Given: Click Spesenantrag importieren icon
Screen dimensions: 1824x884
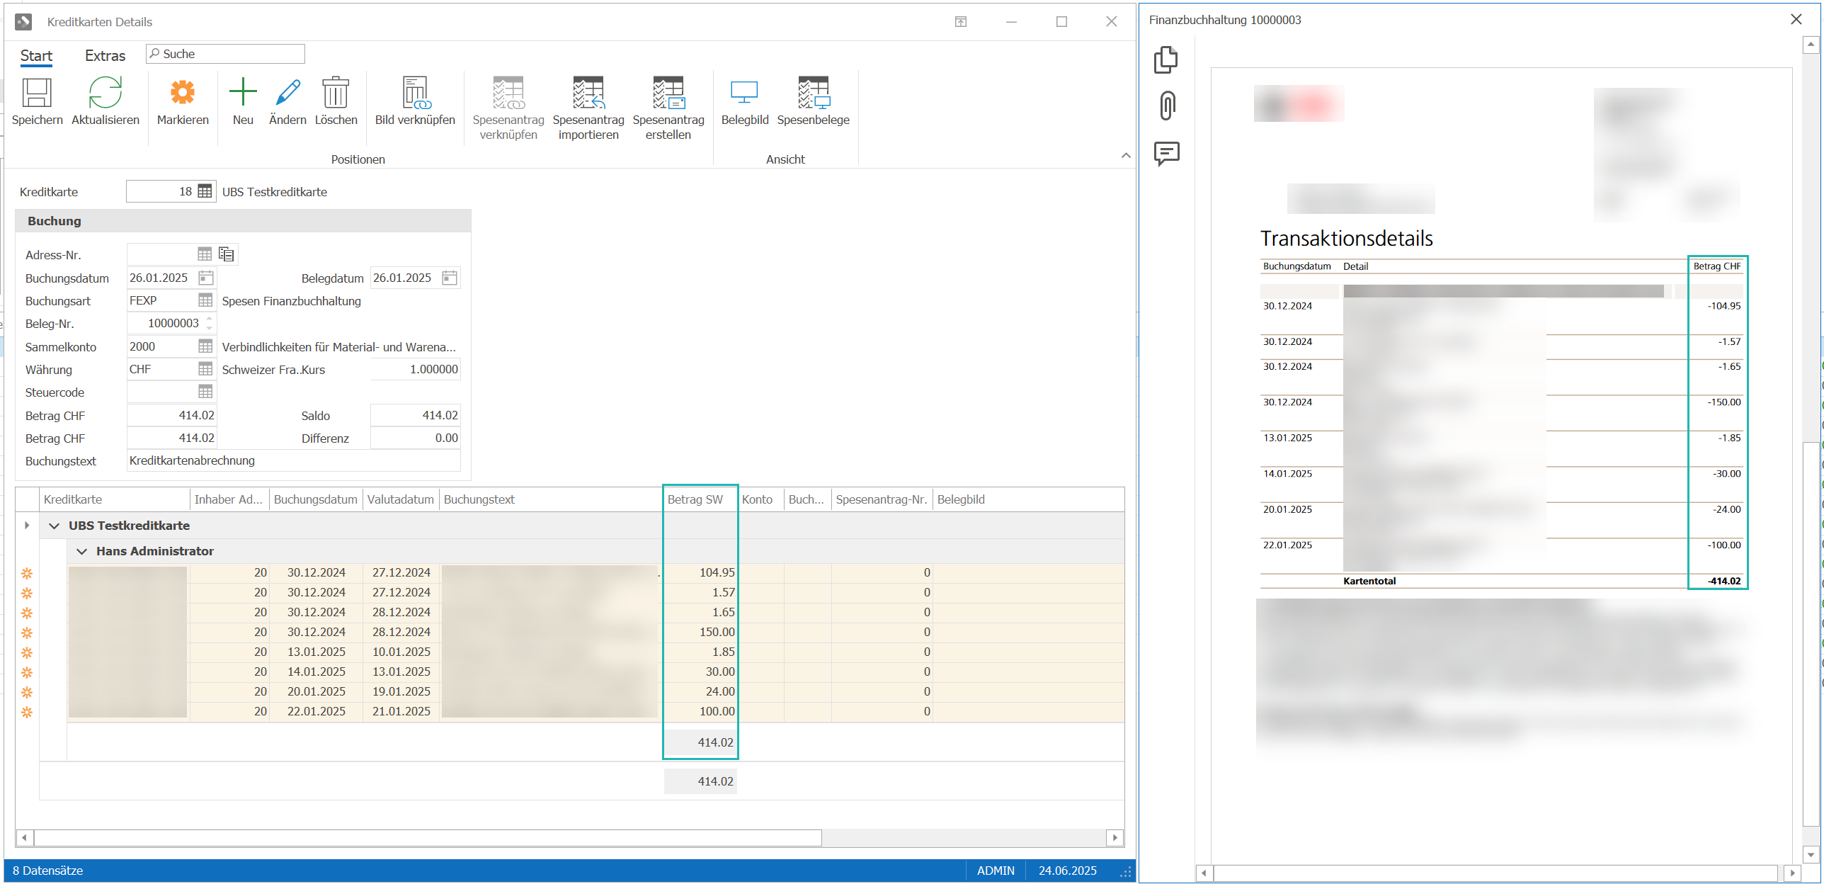Looking at the screenshot, I should [588, 93].
